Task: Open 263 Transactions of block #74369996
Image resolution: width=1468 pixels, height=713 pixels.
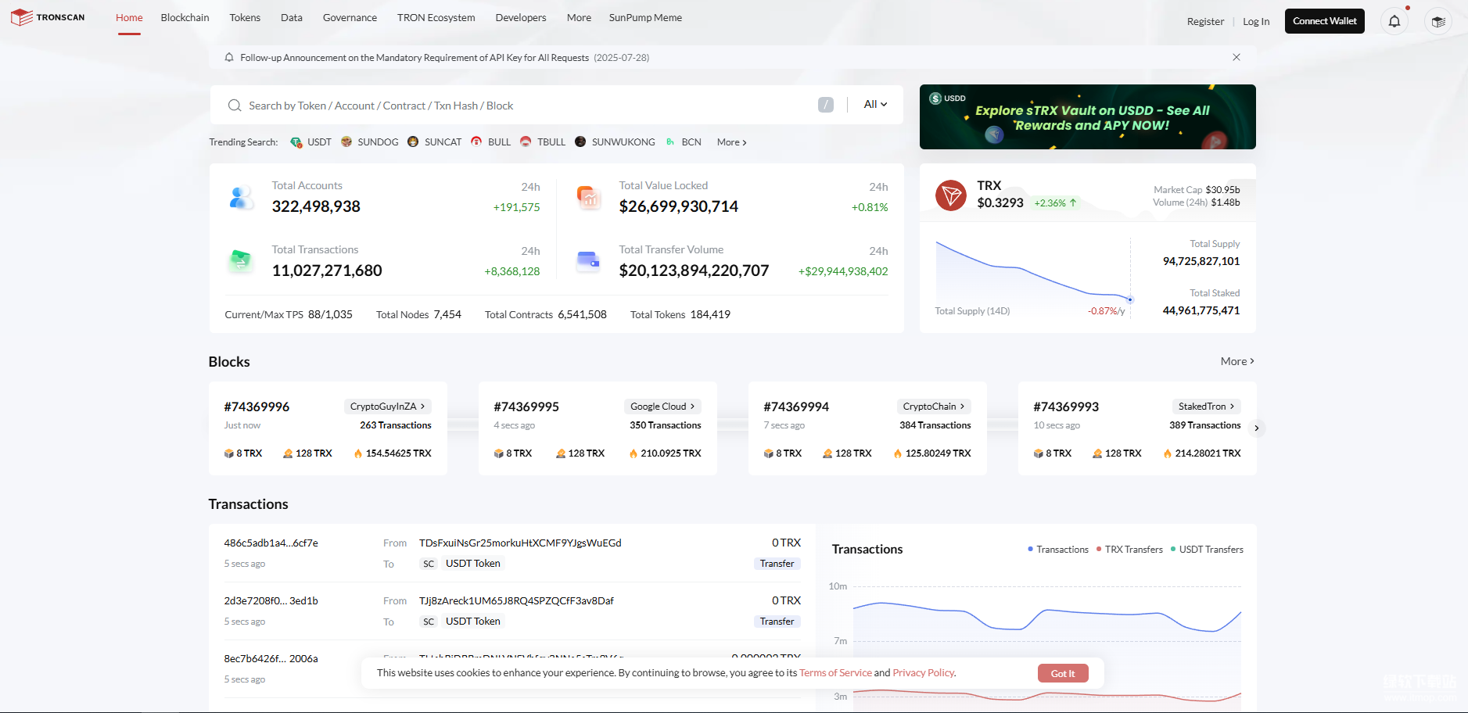Action: (x=396, y=425)
